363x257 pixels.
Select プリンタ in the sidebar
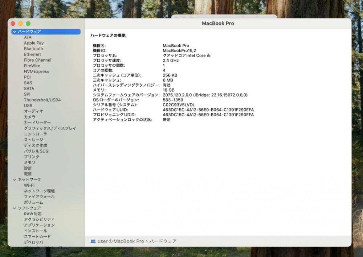pos(31,157)
